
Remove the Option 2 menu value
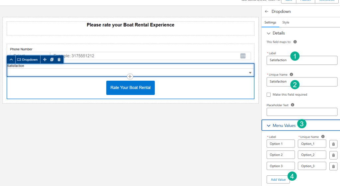(x=333, y=155)
